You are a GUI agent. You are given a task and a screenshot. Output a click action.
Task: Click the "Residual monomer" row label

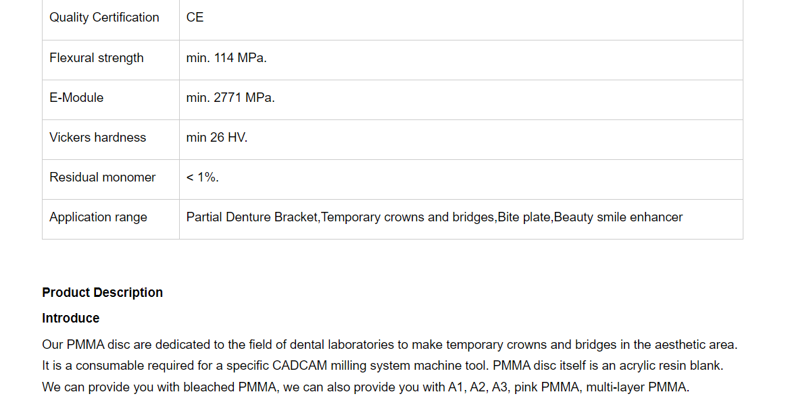point(102,177)
